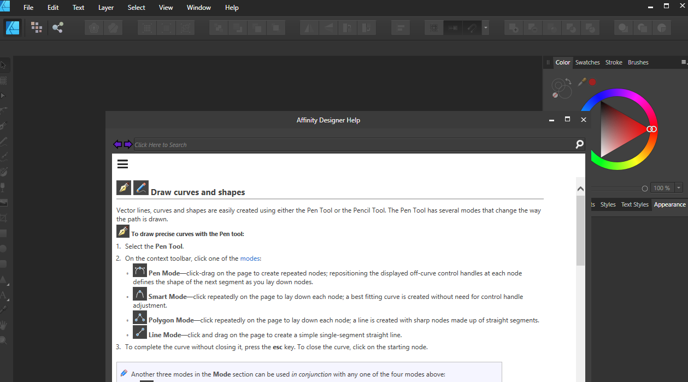This screenshot has height=382, width=688.
Task: Select the View hand tool
Action: point(3,325)
